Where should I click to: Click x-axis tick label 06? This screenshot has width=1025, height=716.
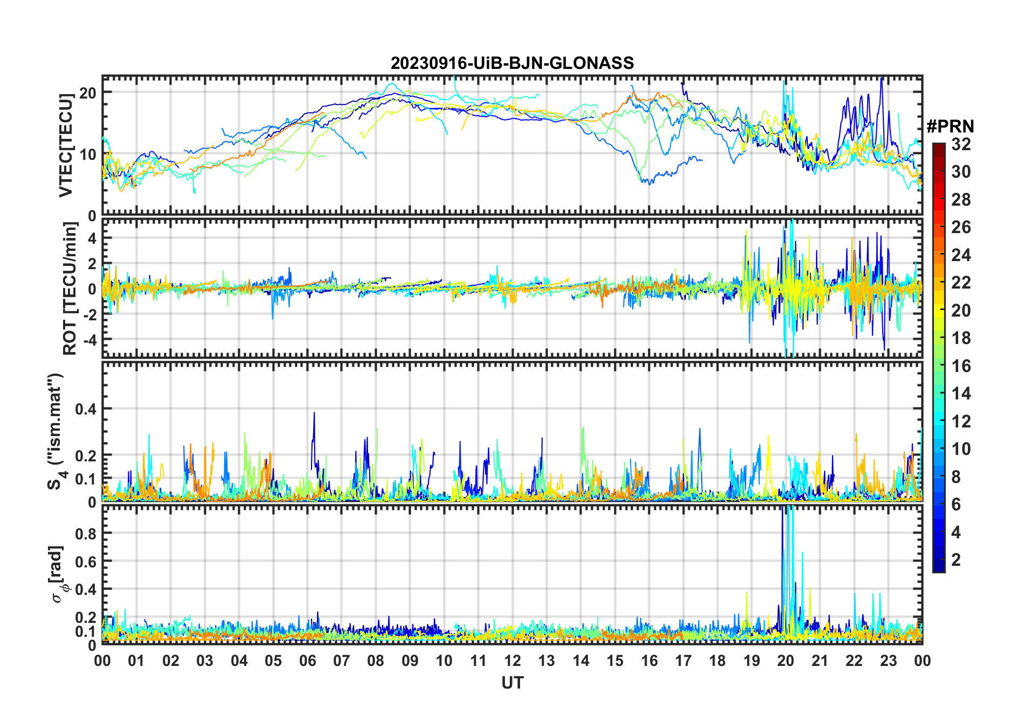pos(307,661)
